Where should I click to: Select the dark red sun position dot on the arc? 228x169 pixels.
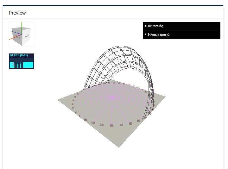(128, 66)
